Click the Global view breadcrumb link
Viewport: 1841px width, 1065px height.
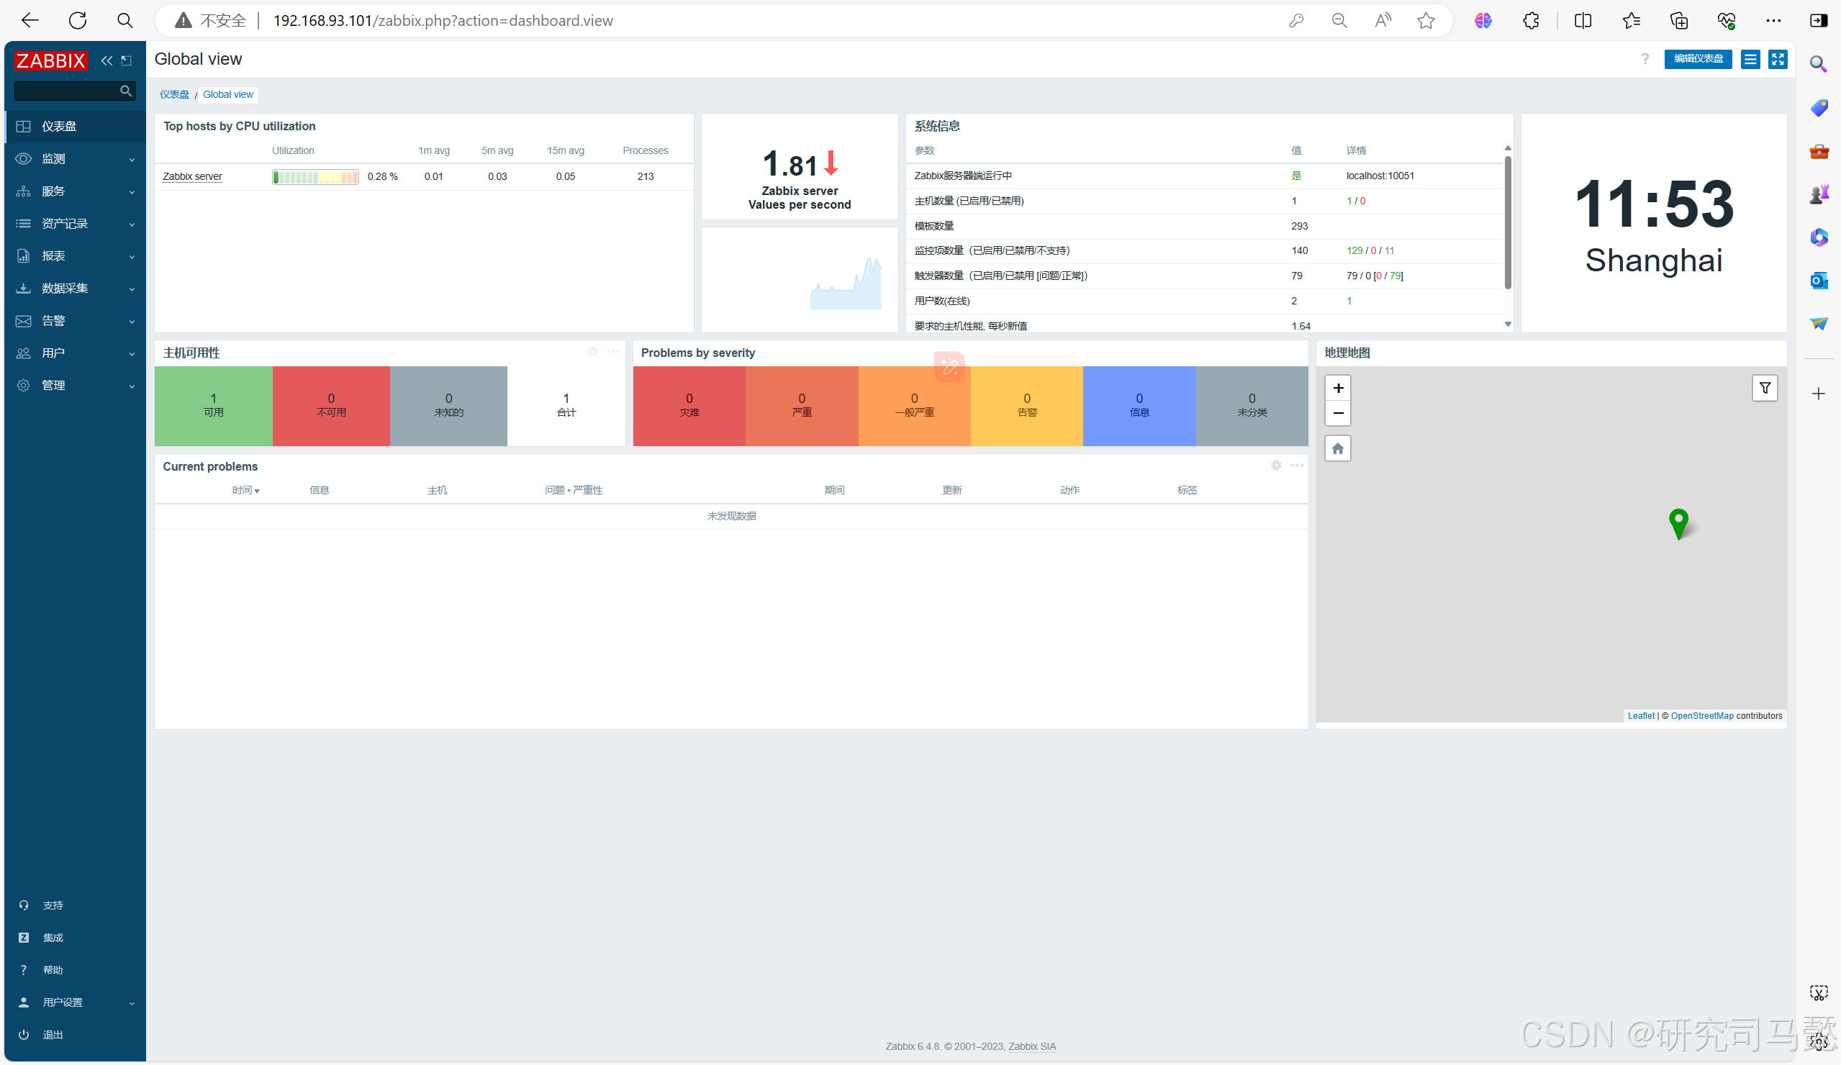click(x=228, y=94)
